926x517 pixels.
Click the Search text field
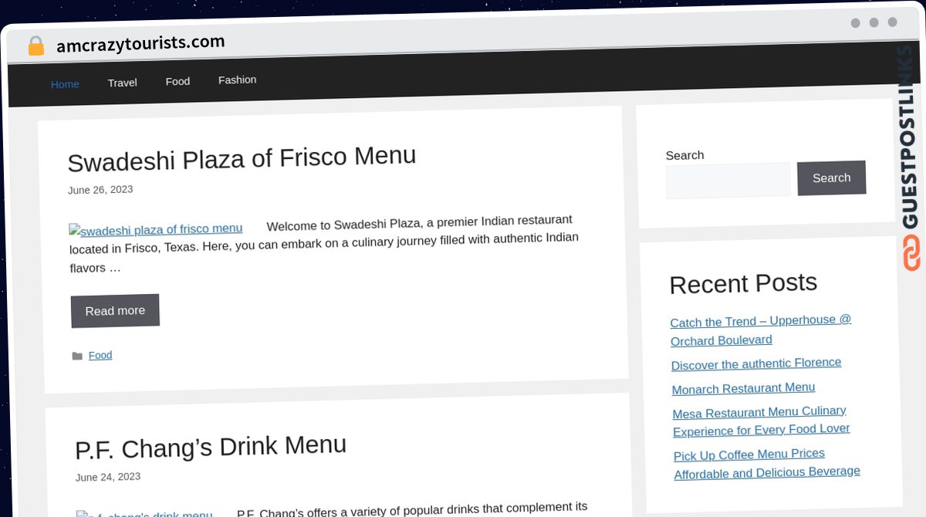click(728, 181)
